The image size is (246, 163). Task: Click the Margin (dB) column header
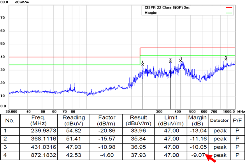pos(197,121)
